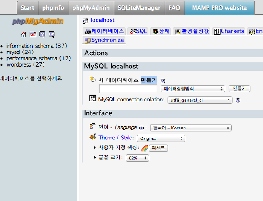The image size is (263, 201).
Task: Open the 환경설정값 variables tab
Action: [x=192, y=31]
